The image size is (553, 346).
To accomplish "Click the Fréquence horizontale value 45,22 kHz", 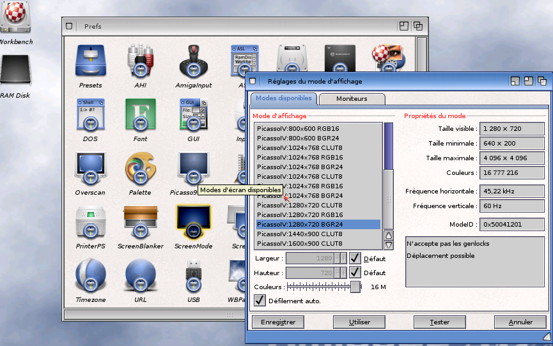I will (x=511, y=191).
